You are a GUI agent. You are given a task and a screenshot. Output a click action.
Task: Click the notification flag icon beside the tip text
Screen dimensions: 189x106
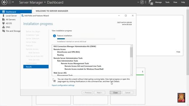point(54,80)
